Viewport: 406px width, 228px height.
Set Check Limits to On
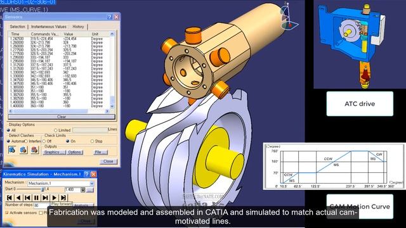click(x=68, y=141)
